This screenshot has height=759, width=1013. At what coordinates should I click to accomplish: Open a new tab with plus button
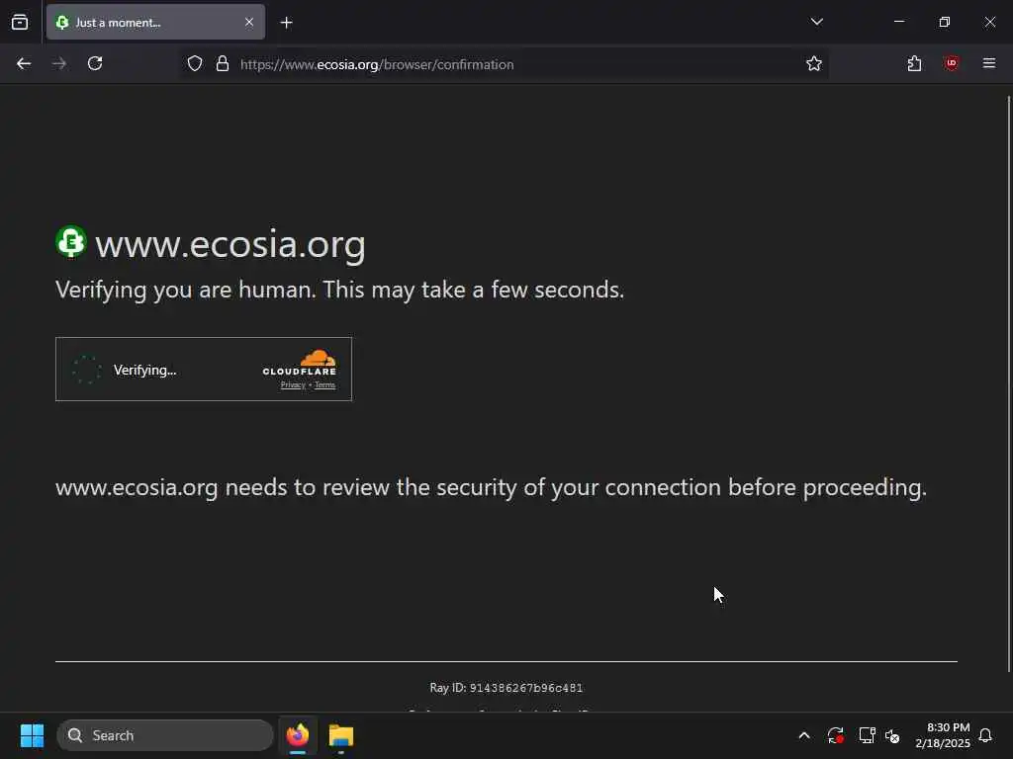(x=287, y=23)
